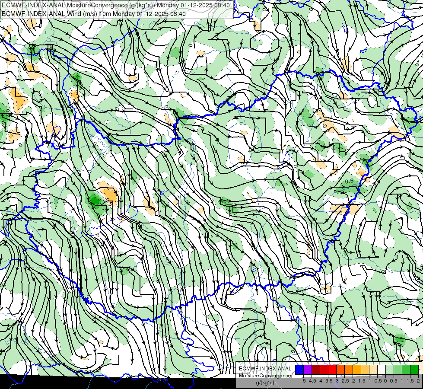Select the green swatch between 0.5 and 1
Screen dimensions: 423x389
tap(398, 370)
